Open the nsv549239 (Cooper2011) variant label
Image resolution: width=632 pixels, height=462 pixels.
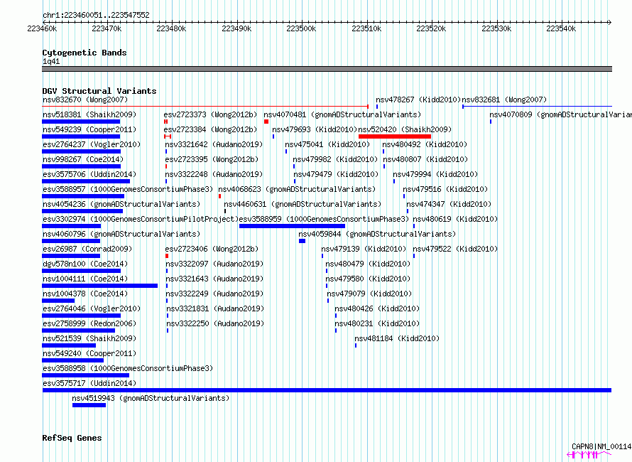(x=89, y=129)
